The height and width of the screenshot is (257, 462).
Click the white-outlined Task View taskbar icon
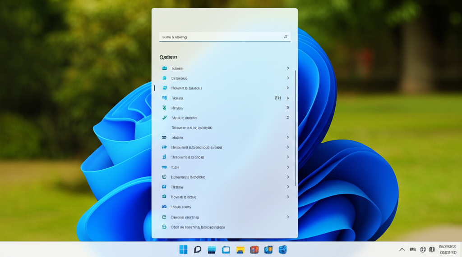[226, 250]
